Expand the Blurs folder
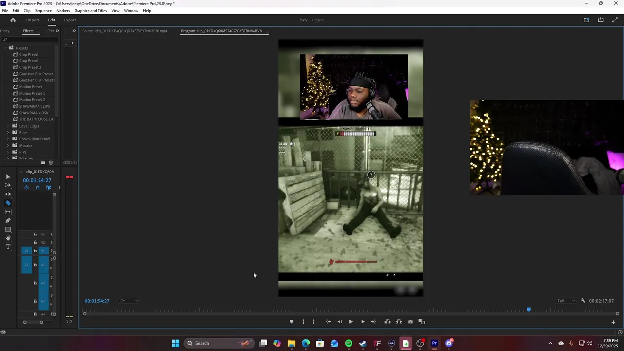This screenshot has width=624, height=351. [8, 133]
